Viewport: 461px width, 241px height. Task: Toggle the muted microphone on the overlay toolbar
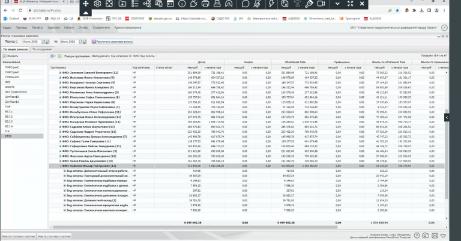click(257, 4)
